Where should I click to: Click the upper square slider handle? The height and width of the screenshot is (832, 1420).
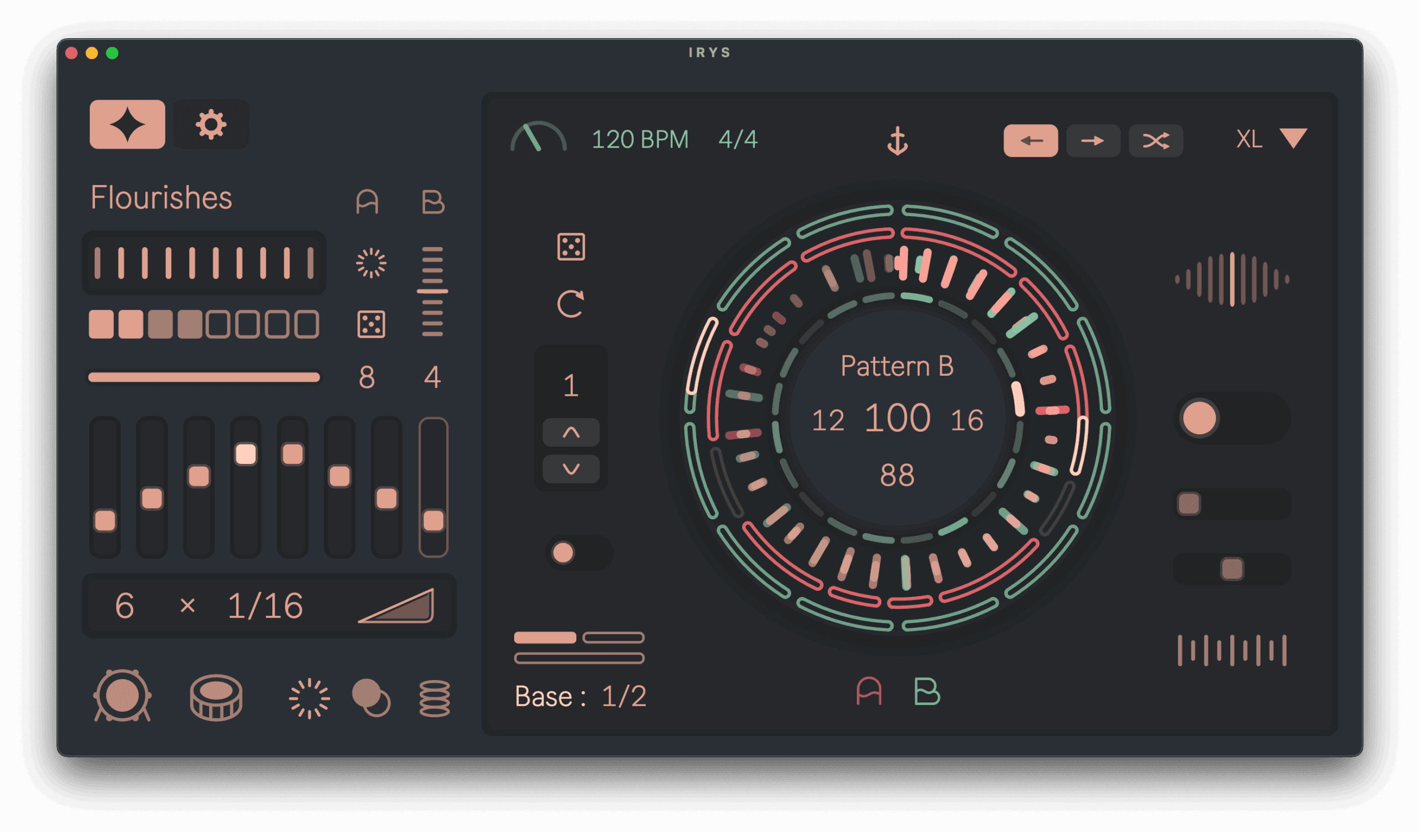pos(1190,504)
